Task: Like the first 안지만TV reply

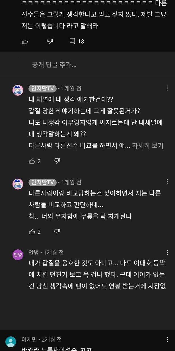Action: (x=32, y=161)
